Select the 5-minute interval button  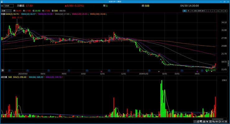point(214,11)
